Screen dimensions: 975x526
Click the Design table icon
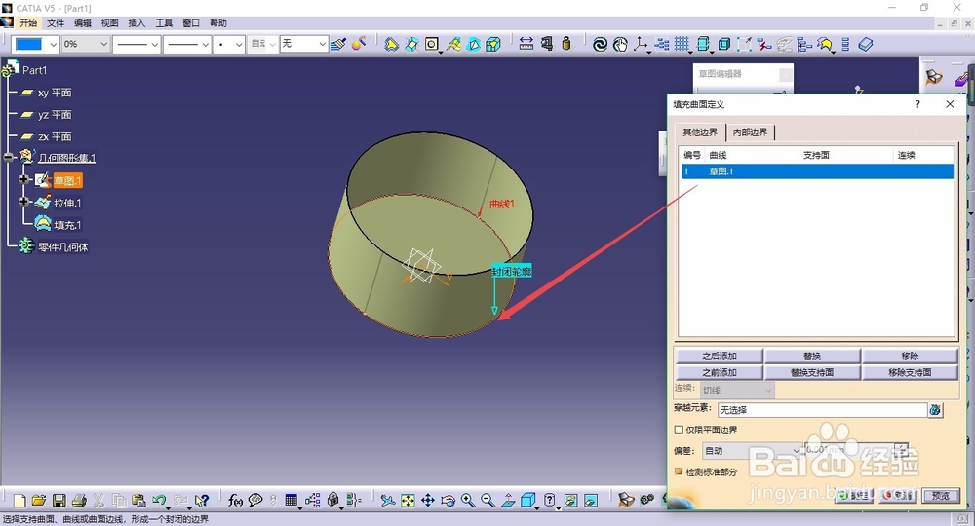point(291,500)
